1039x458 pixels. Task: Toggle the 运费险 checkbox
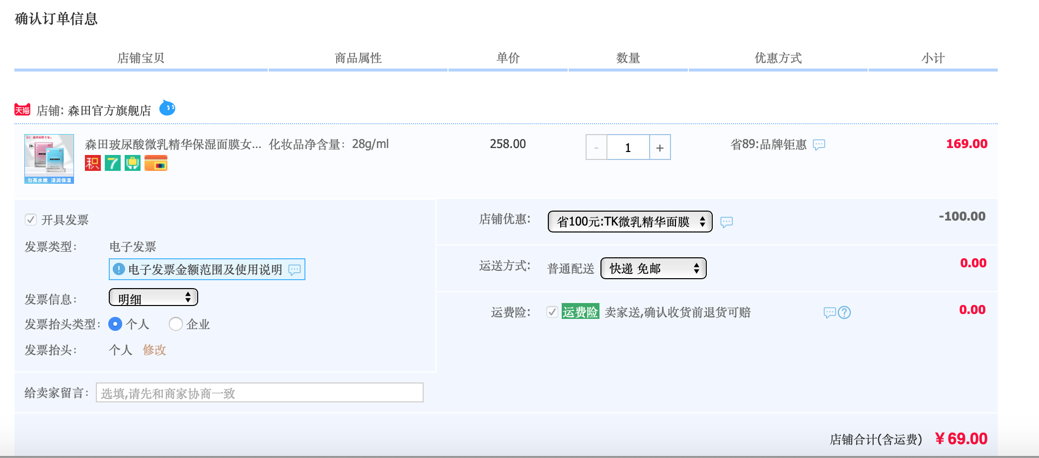(x=552, y=312)
